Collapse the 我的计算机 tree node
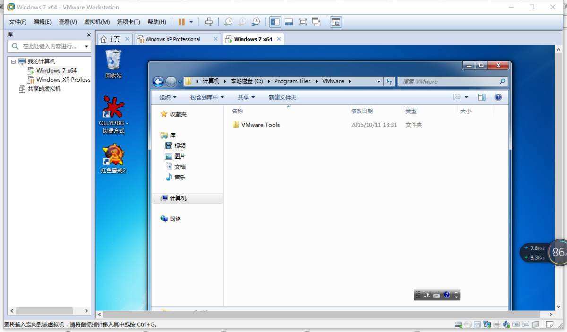567x332 pixels. tap(13, 61)
